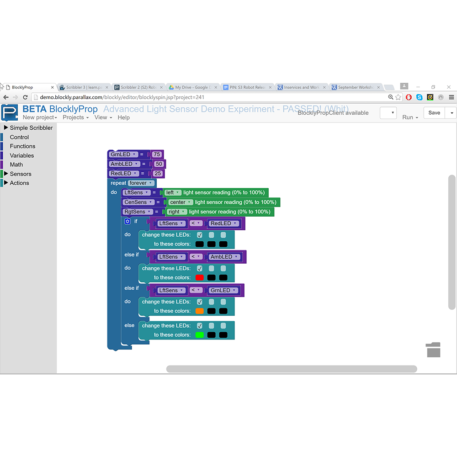Toggle first LED checkbox in RedLED condition block
The image size is (457, 457).
200,235
